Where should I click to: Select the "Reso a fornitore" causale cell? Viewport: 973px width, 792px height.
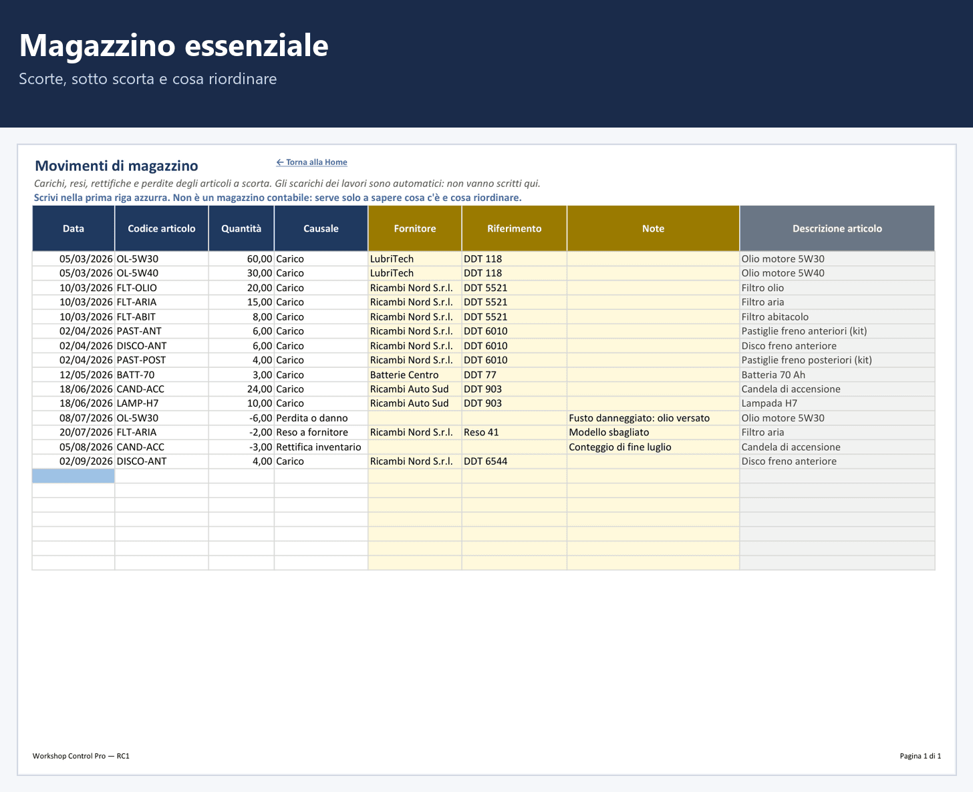pos(321,432)
